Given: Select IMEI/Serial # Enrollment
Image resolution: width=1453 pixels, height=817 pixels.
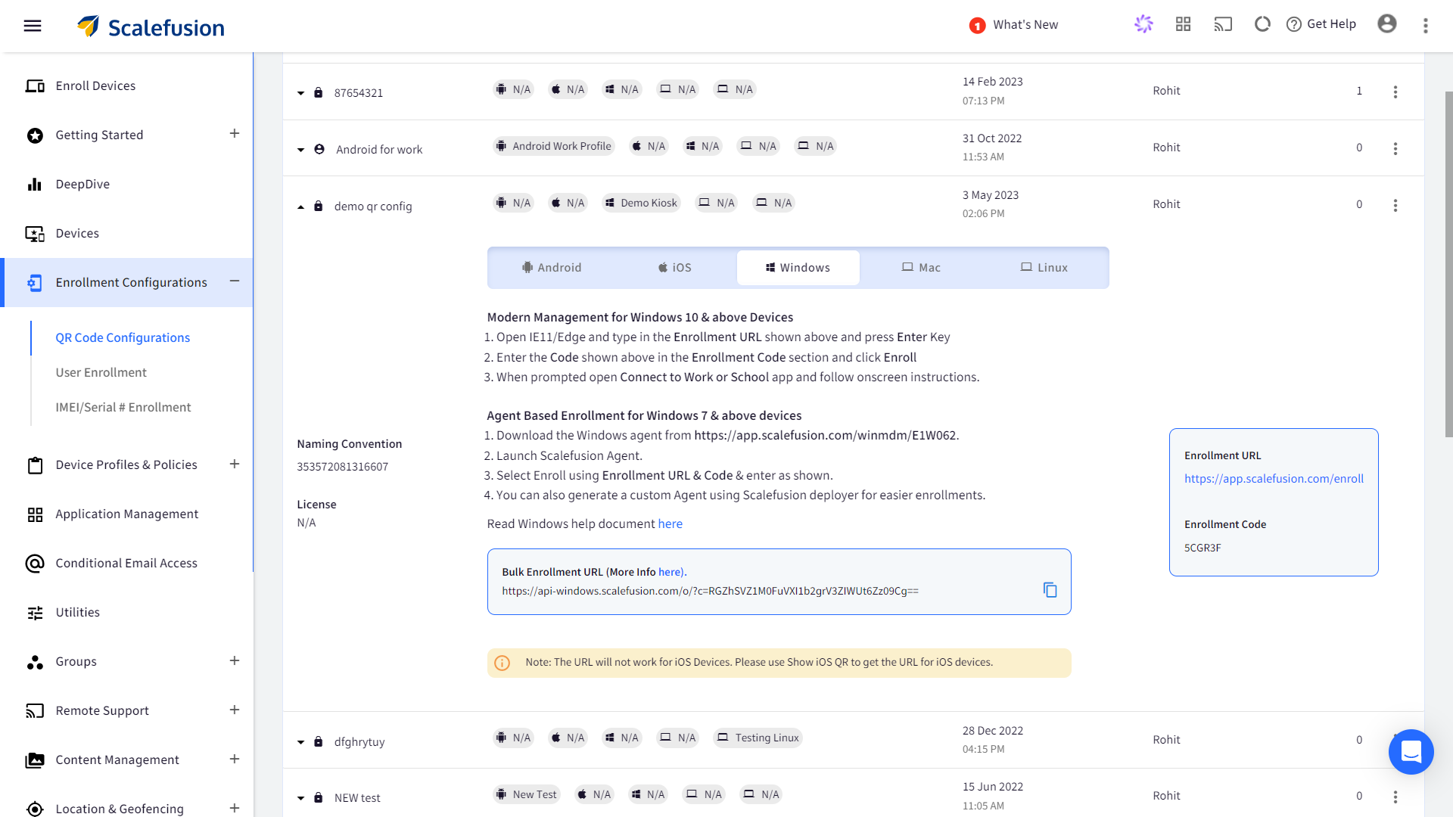Looking at the screenshot, I should click(123, 407).
